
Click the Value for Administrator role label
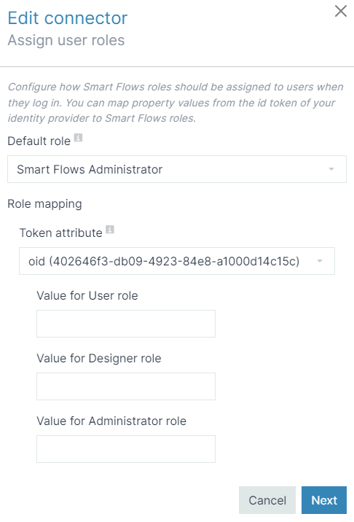[x=111, y=421]
